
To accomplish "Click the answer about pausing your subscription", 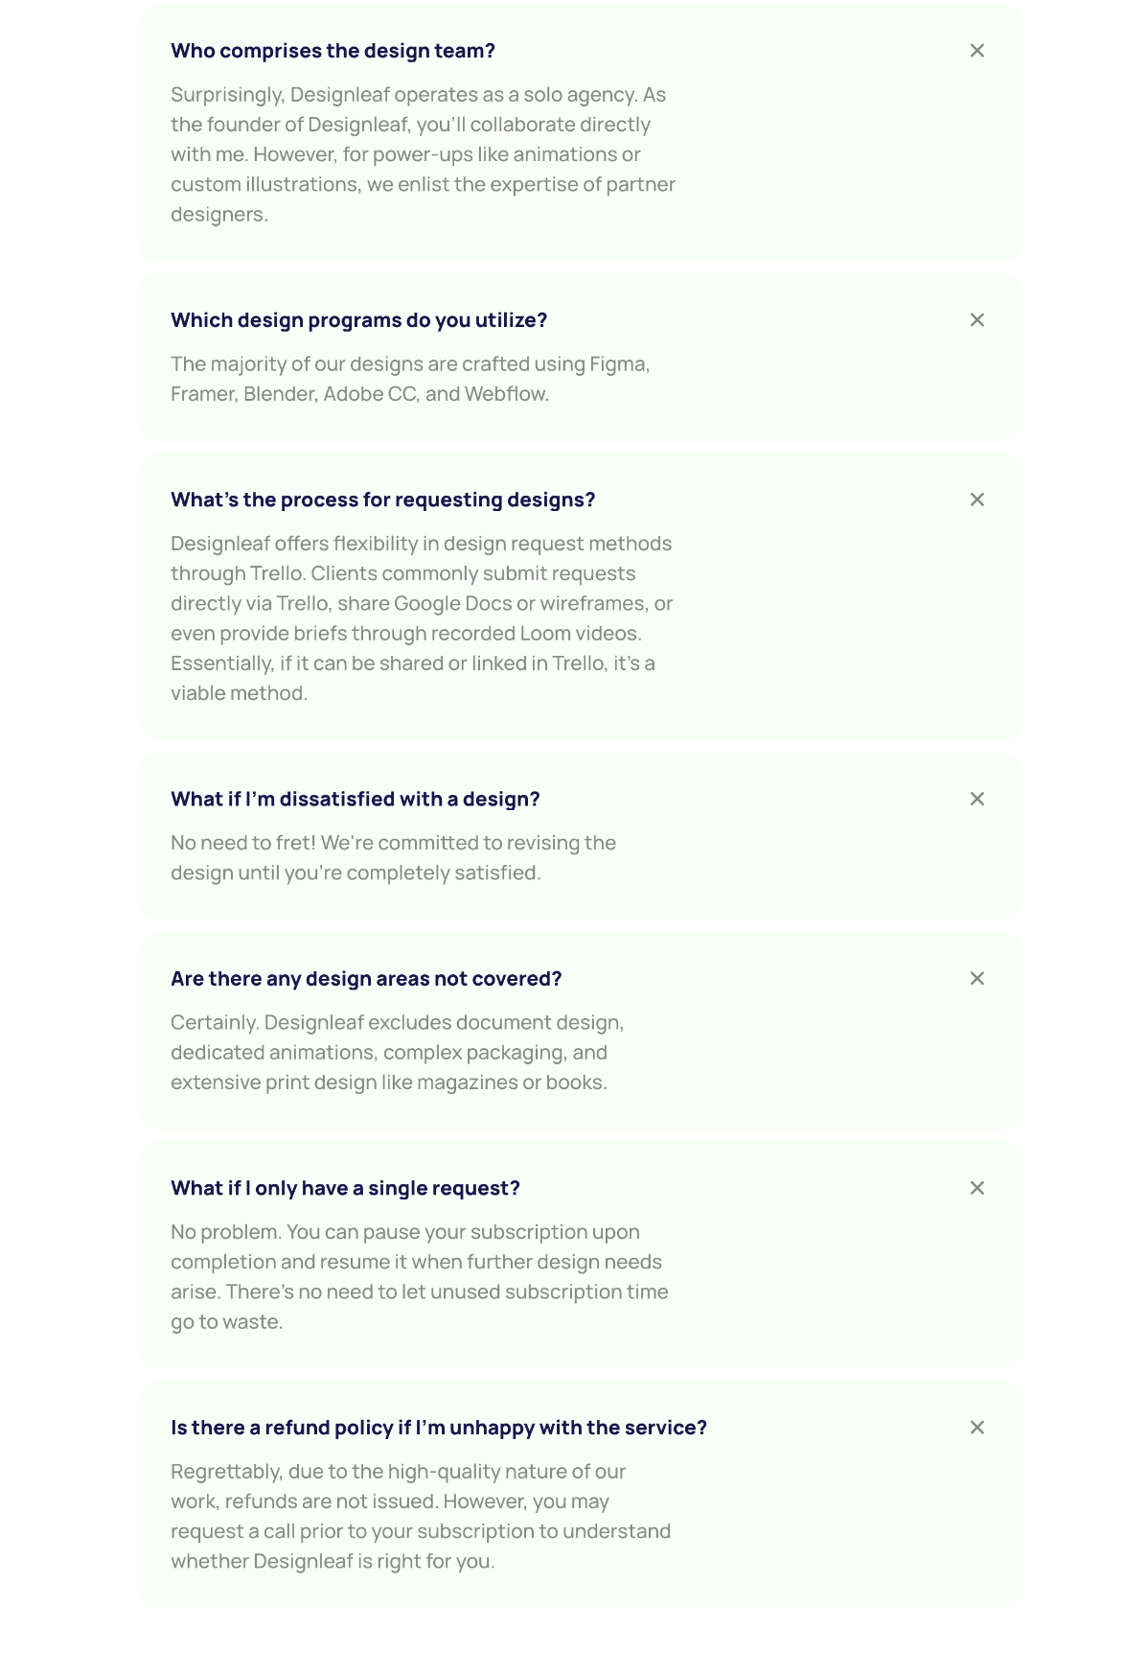I will click(419, 1277).
